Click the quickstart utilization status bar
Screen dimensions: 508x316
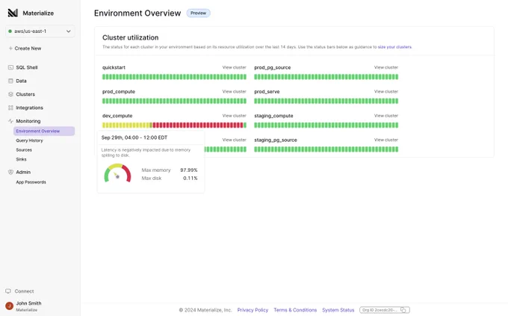[x=174, y=77]
